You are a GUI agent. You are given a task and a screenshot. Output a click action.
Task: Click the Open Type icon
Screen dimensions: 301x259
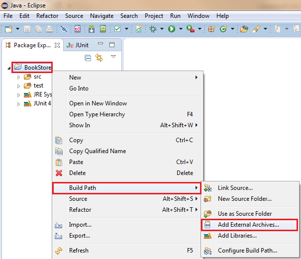(x=244, y=29)
